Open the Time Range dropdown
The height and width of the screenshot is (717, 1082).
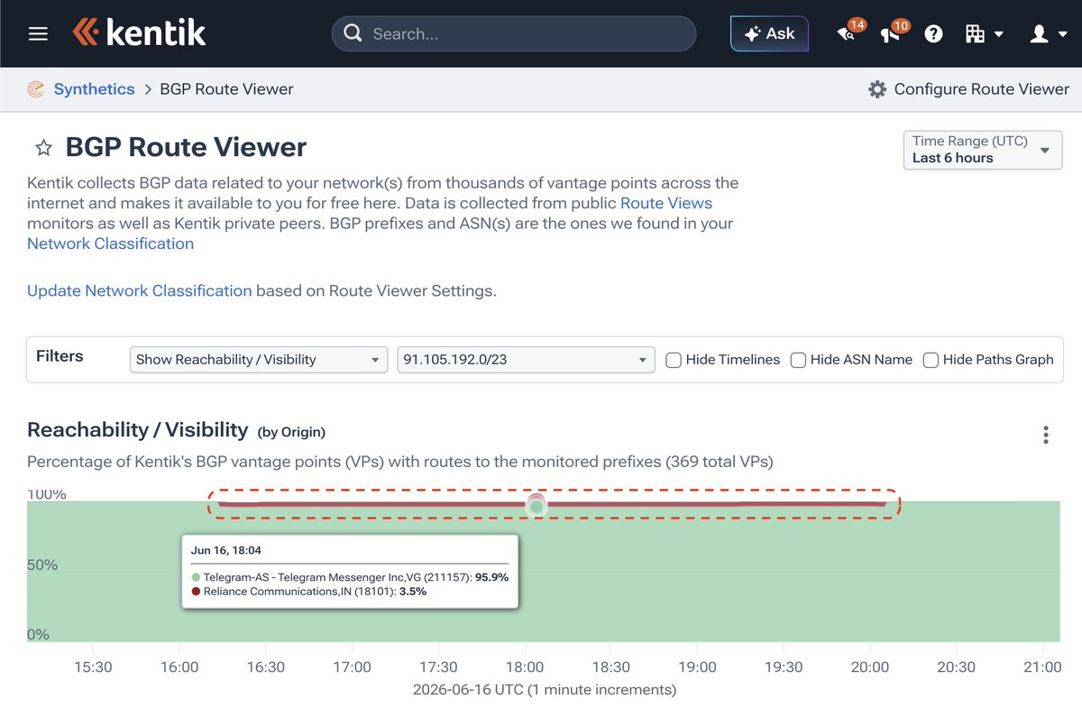(x=983, y=150)
